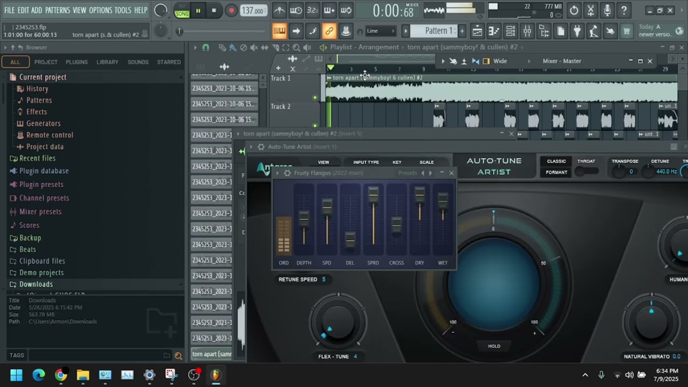The image size is (688, 387).
Task: Mute Track 1 with green dot
Action: coord(315,97)
